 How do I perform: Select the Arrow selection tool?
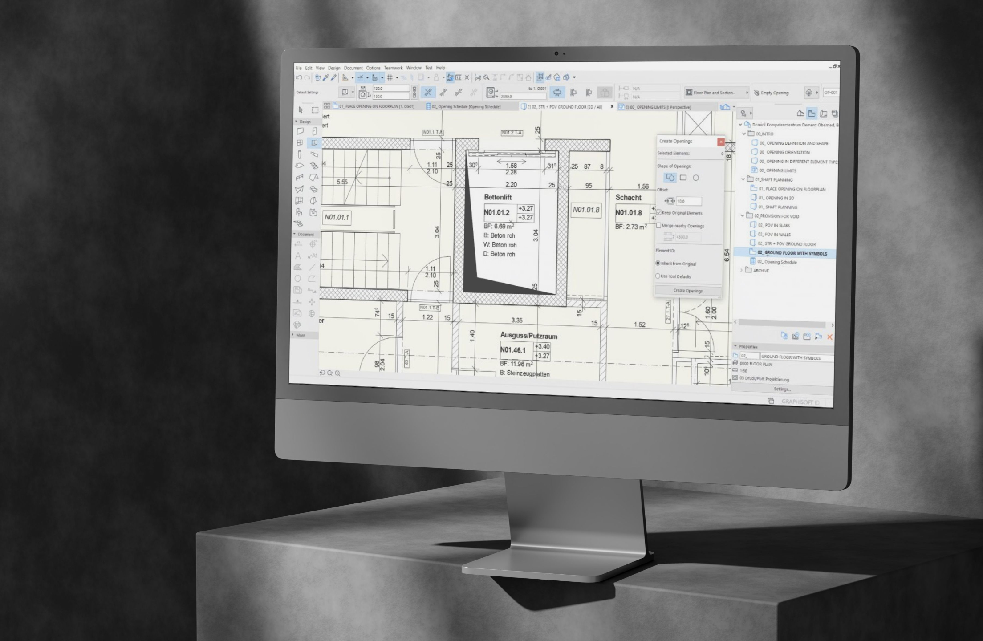tap(301, 110)
